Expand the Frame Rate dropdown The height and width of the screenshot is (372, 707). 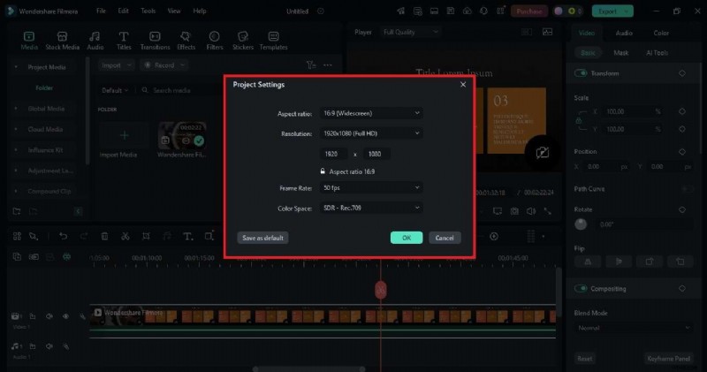tap(371, 187)
